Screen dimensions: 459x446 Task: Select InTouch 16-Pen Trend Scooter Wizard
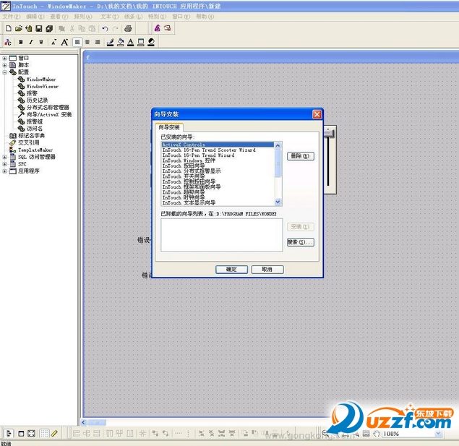[x=209, y=150]
